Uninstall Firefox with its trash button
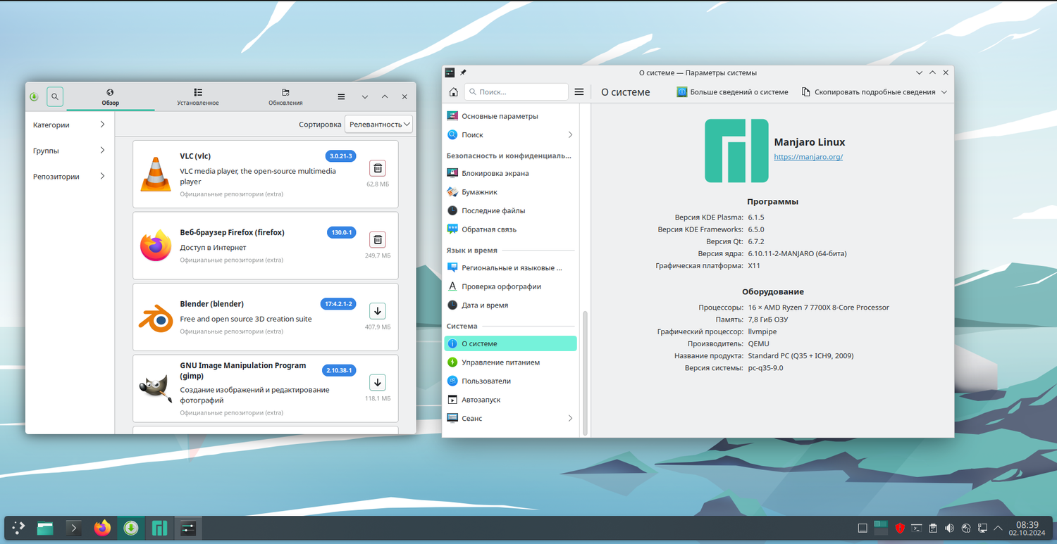 378,239
